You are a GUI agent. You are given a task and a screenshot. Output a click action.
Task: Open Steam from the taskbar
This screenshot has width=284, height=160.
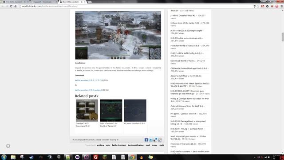[x=32, y=157]
